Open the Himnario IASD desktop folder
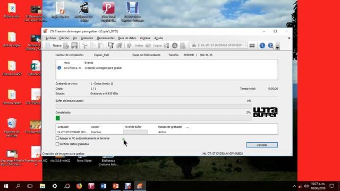340x191 pixels. pyautogui.click(x=12, y=68)
